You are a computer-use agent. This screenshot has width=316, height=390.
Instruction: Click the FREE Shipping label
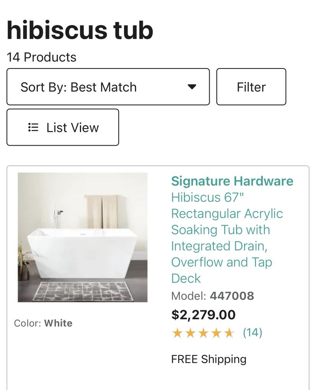pos(208,359)
